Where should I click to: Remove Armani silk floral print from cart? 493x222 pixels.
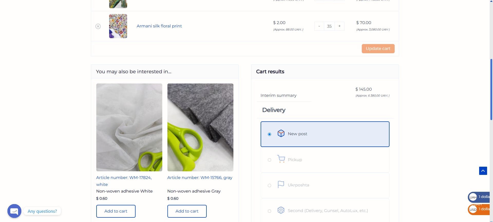[98, 26]
